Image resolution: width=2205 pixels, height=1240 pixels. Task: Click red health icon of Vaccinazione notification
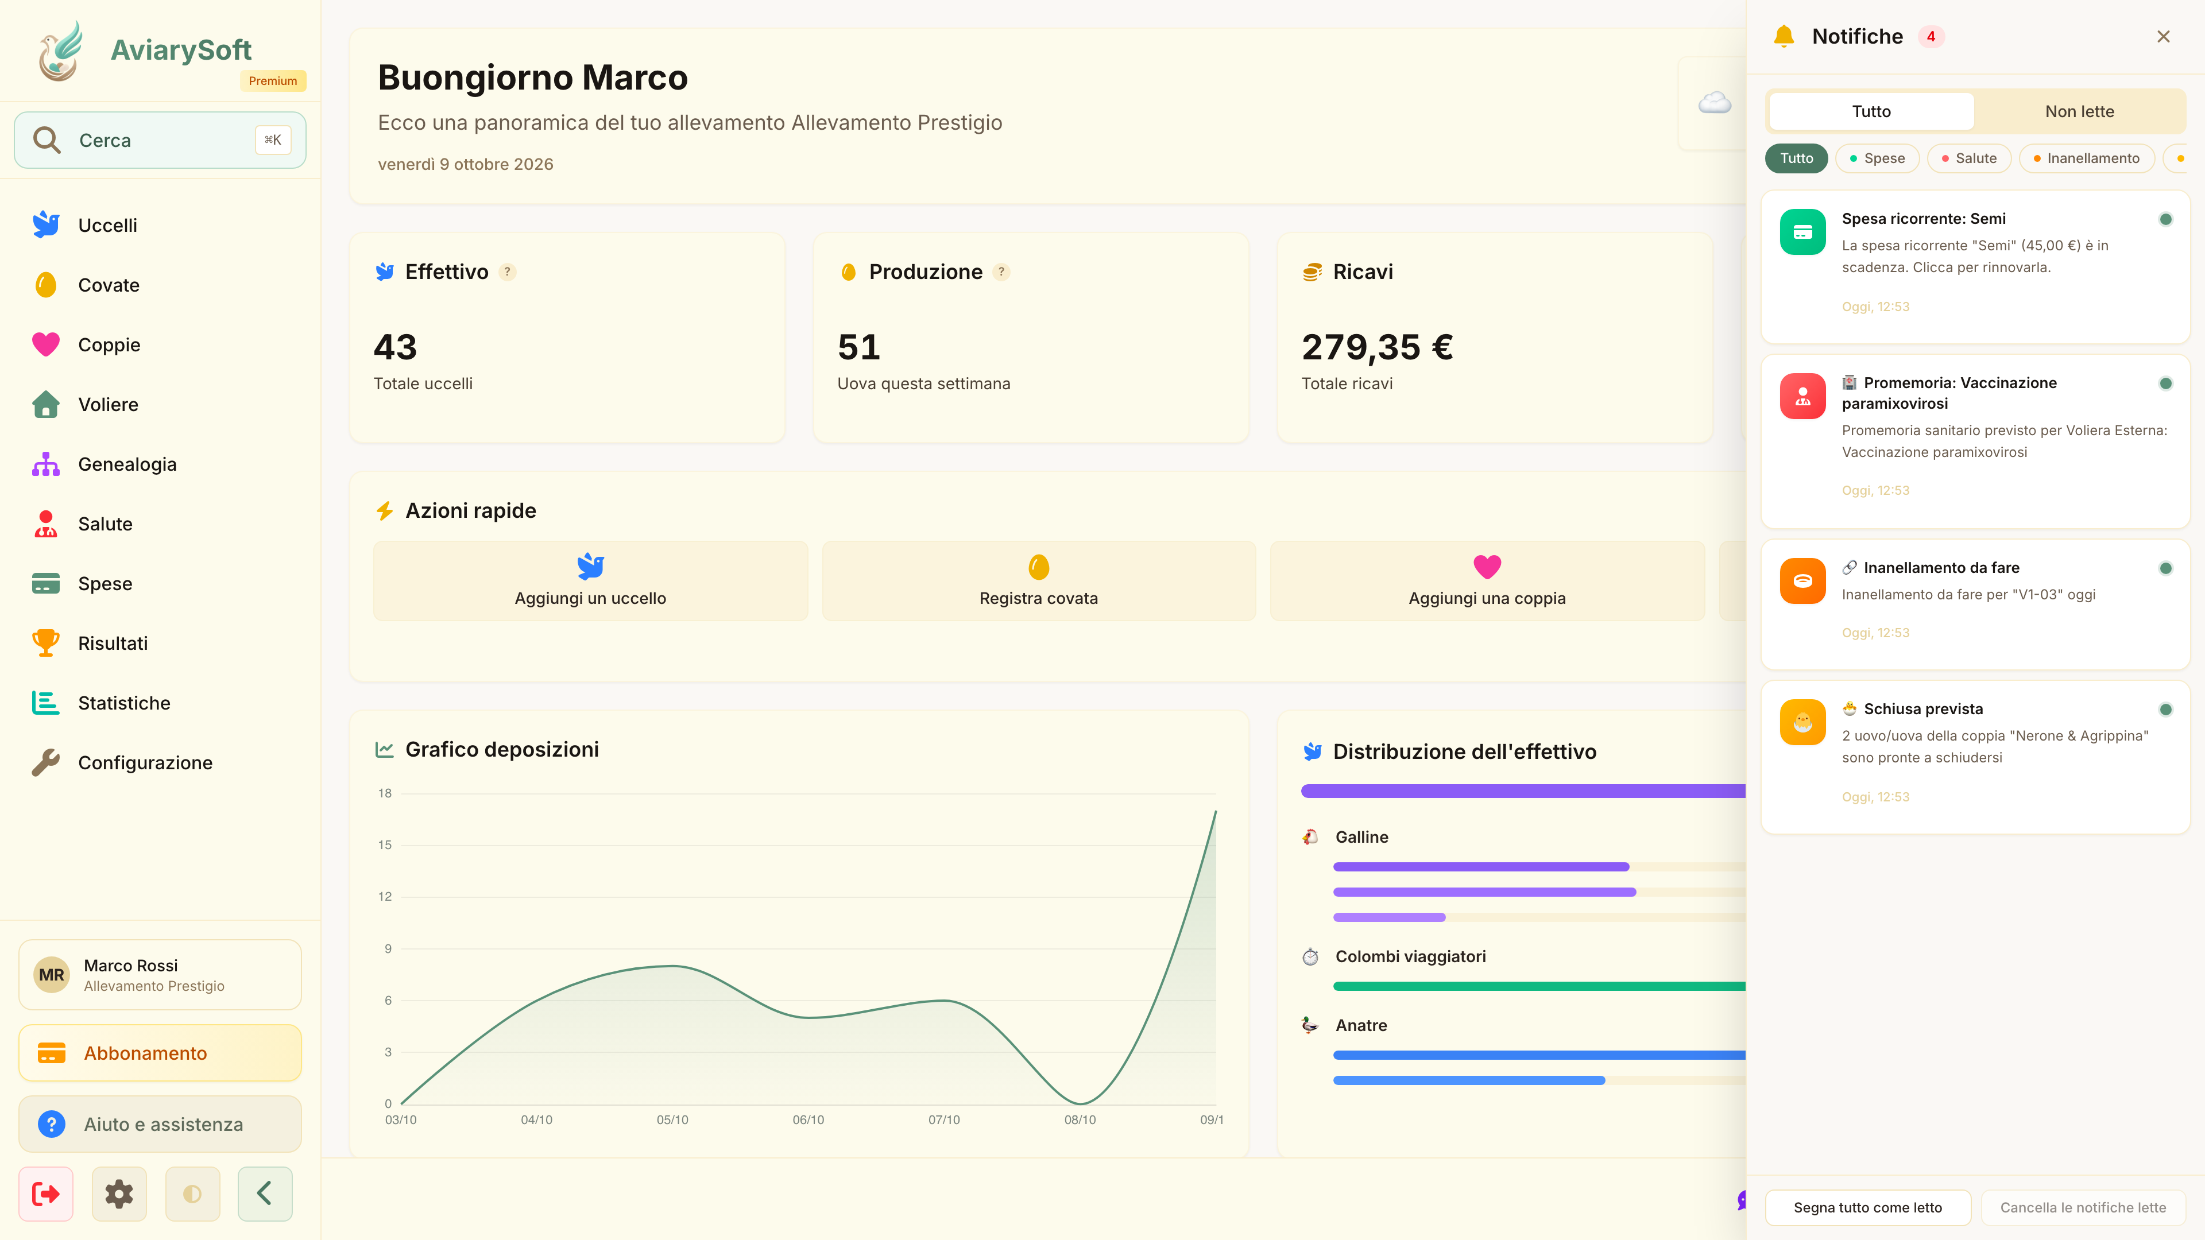[1802, 396]
